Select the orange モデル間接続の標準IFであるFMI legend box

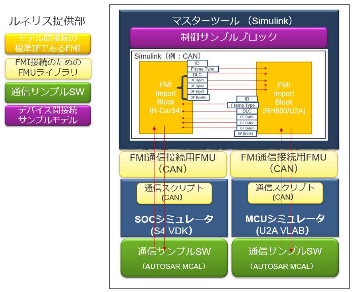(47, 44)
